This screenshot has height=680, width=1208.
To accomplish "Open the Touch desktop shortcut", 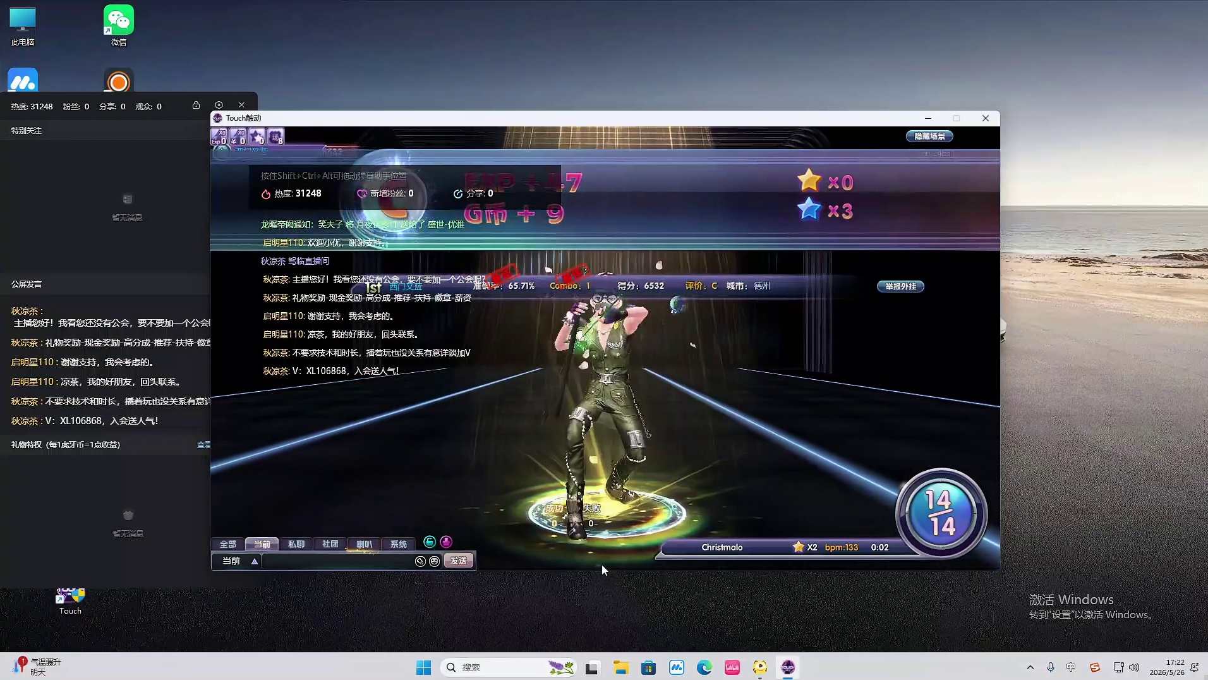I will pyautogui.click(x=70, y=601).
